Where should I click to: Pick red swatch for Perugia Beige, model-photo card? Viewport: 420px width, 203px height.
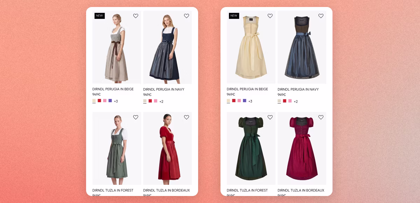pos(99,101)
